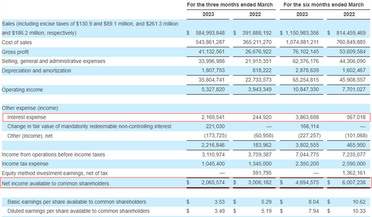Viewport: 372px width, 217px height.
Task: Click basic EPS value 10.62
Action: pyautogui.click(x=359, y=202)
